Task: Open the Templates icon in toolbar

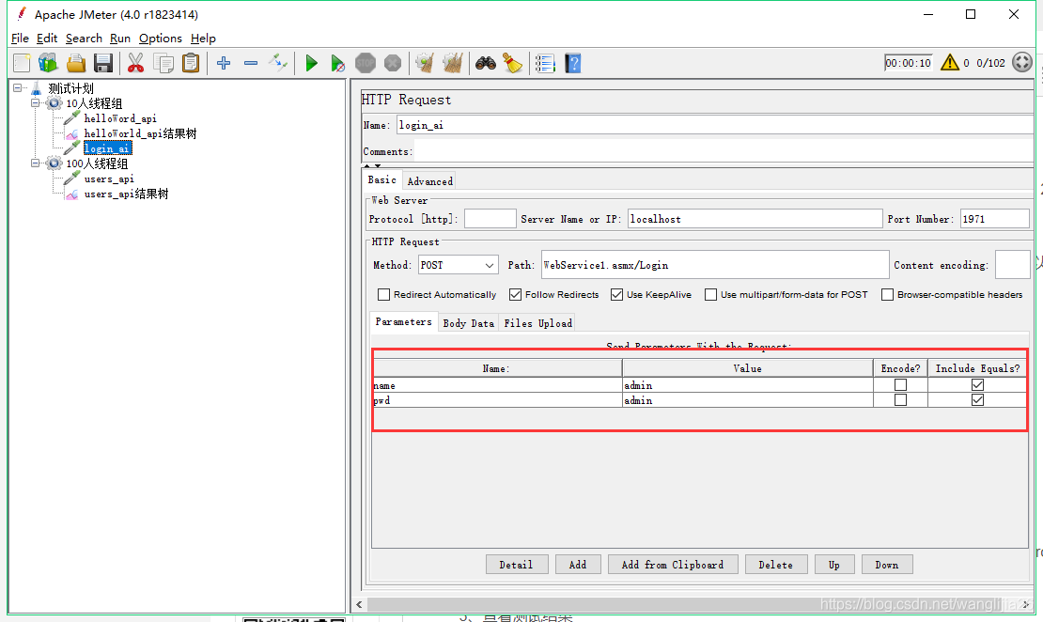Action: coord(48,63)
